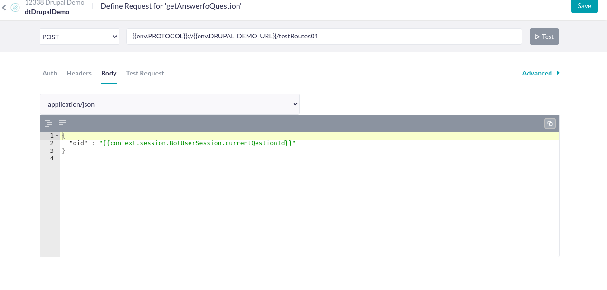Viewport: 607px width, 290px height.
Task: Go back using the left chevron arrow
Action: tap(4, 8)
